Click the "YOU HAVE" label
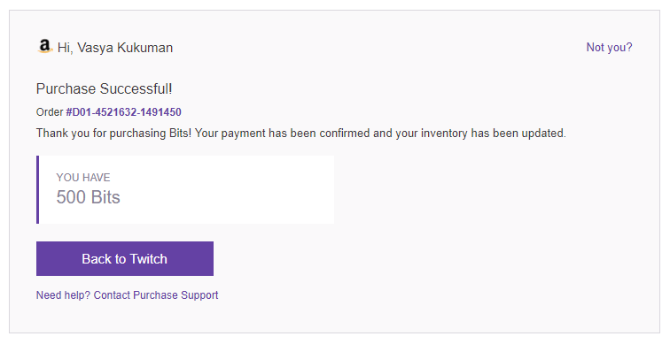This screenshot has width=670, height=344. click(x=83, y=178)
